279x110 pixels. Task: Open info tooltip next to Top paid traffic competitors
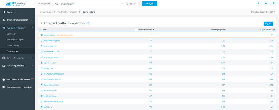(88, 23)
